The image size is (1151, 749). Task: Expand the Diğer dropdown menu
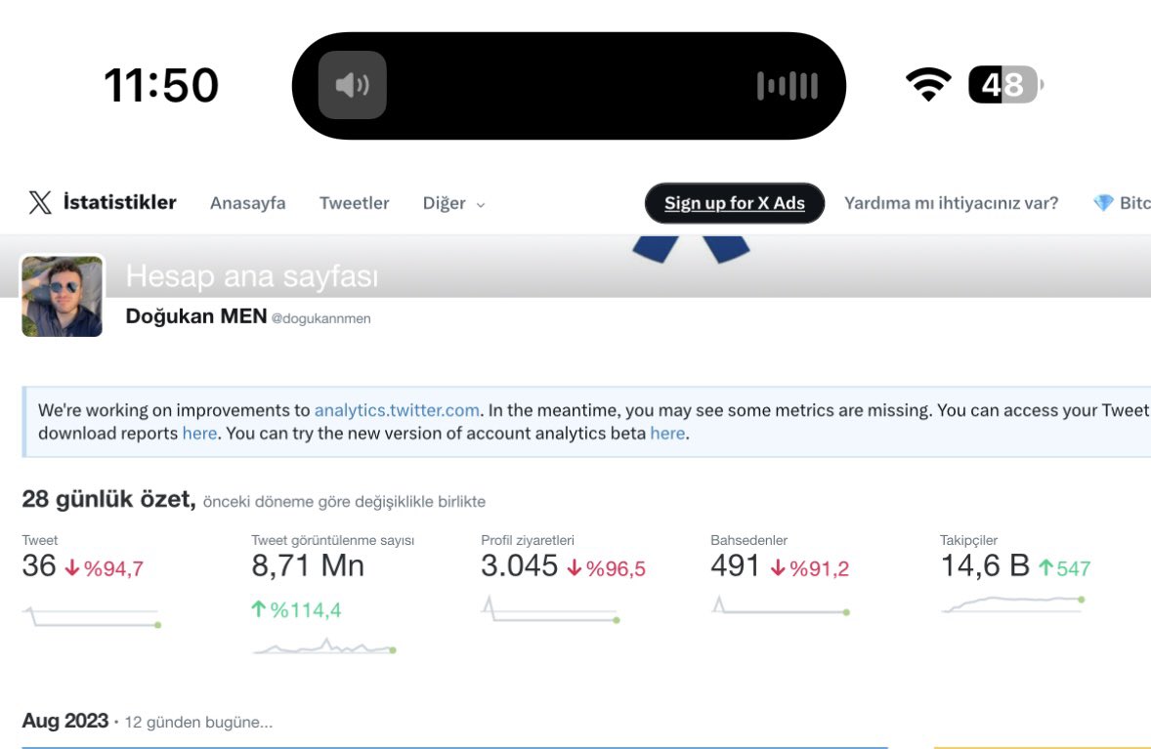(x=453, y=203)
